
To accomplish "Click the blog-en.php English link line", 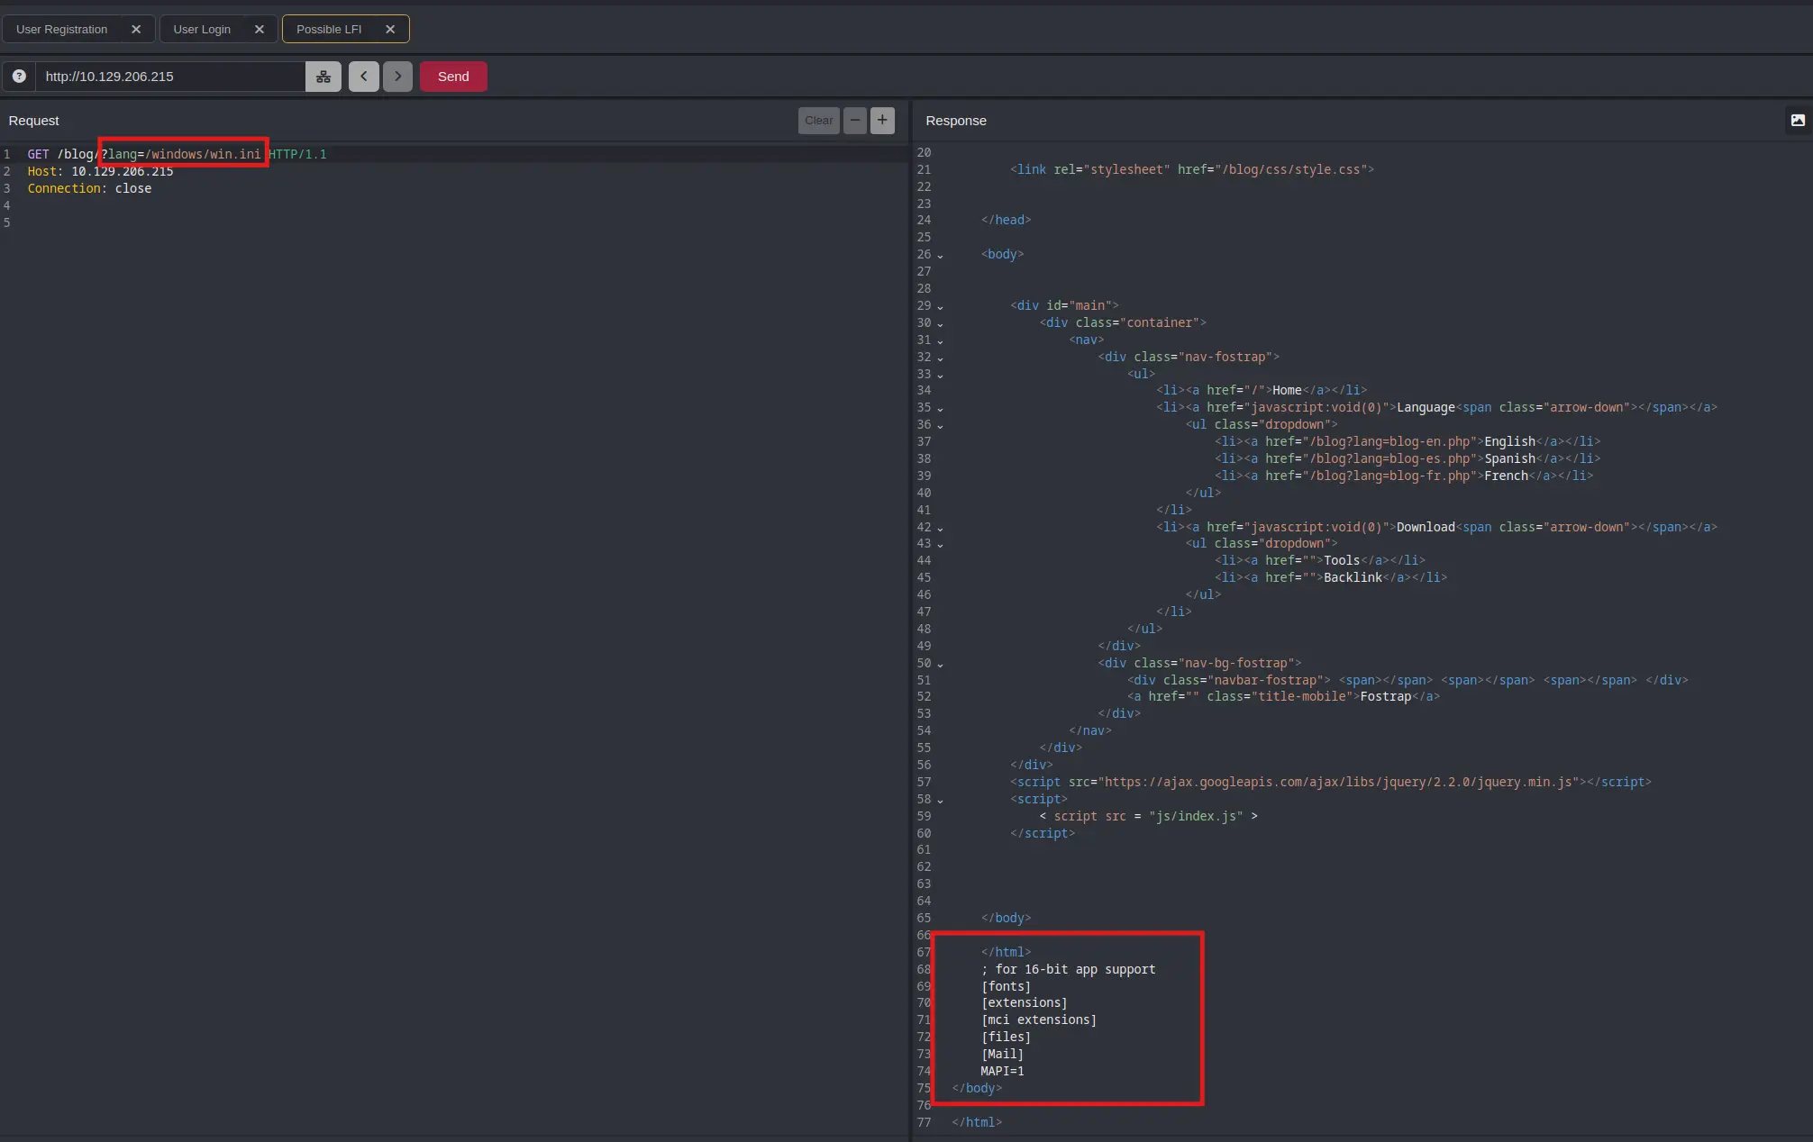I will pyautogui.click(x=1408, y=441).
